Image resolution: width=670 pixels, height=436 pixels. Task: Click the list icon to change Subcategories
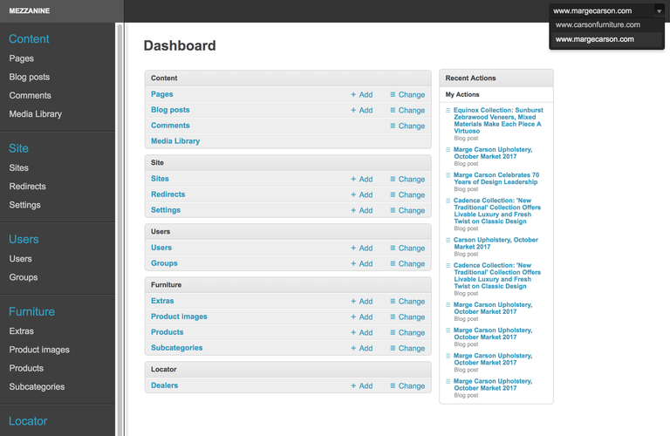(393, 349)
